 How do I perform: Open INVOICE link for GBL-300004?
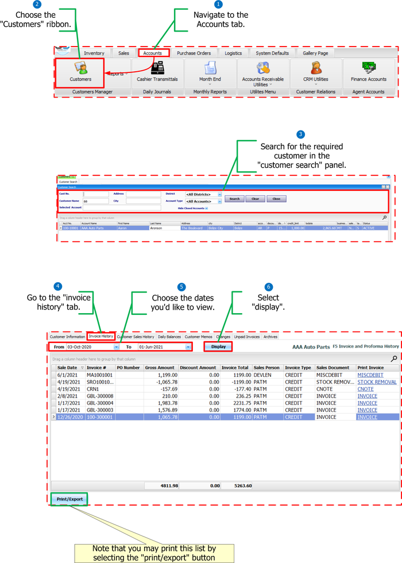click(x=367, y=403)
